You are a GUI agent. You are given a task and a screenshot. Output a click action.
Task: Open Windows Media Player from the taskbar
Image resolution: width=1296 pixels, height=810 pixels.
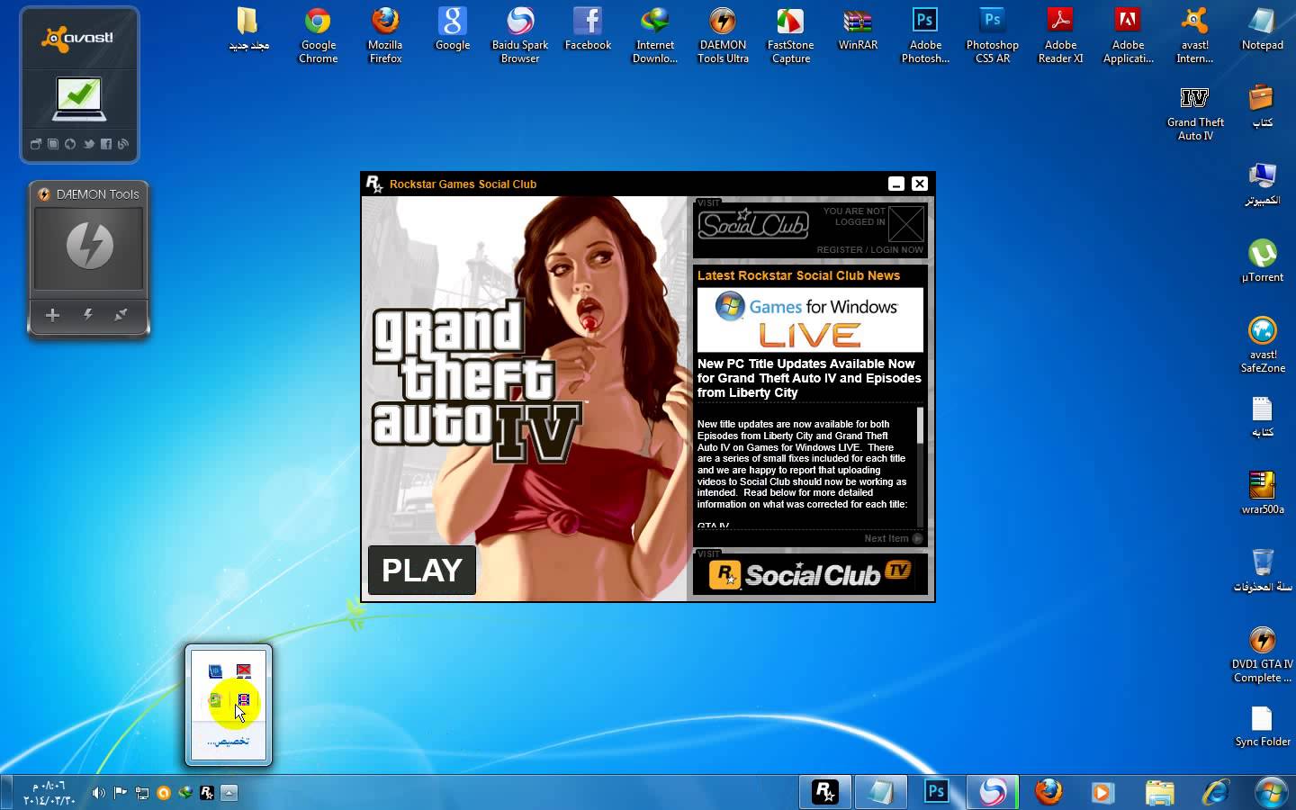[x=1102, y=792]
